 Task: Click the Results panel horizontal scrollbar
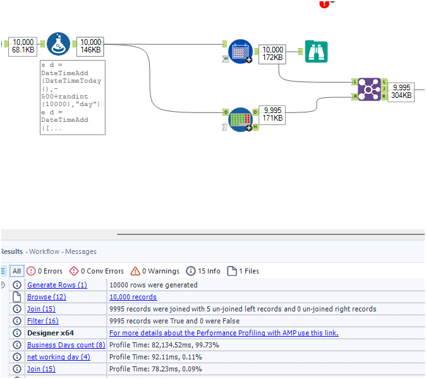(x=271, y=234)
